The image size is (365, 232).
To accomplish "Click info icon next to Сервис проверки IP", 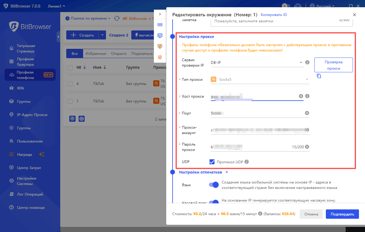I will click(x=307, y=62).
